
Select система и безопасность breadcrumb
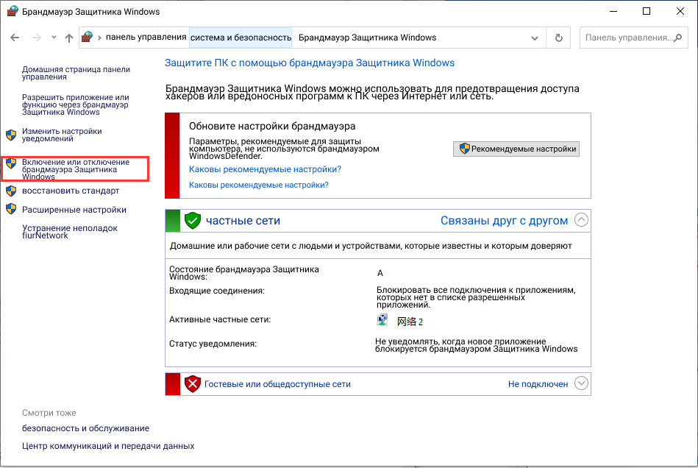pos(241,38)
